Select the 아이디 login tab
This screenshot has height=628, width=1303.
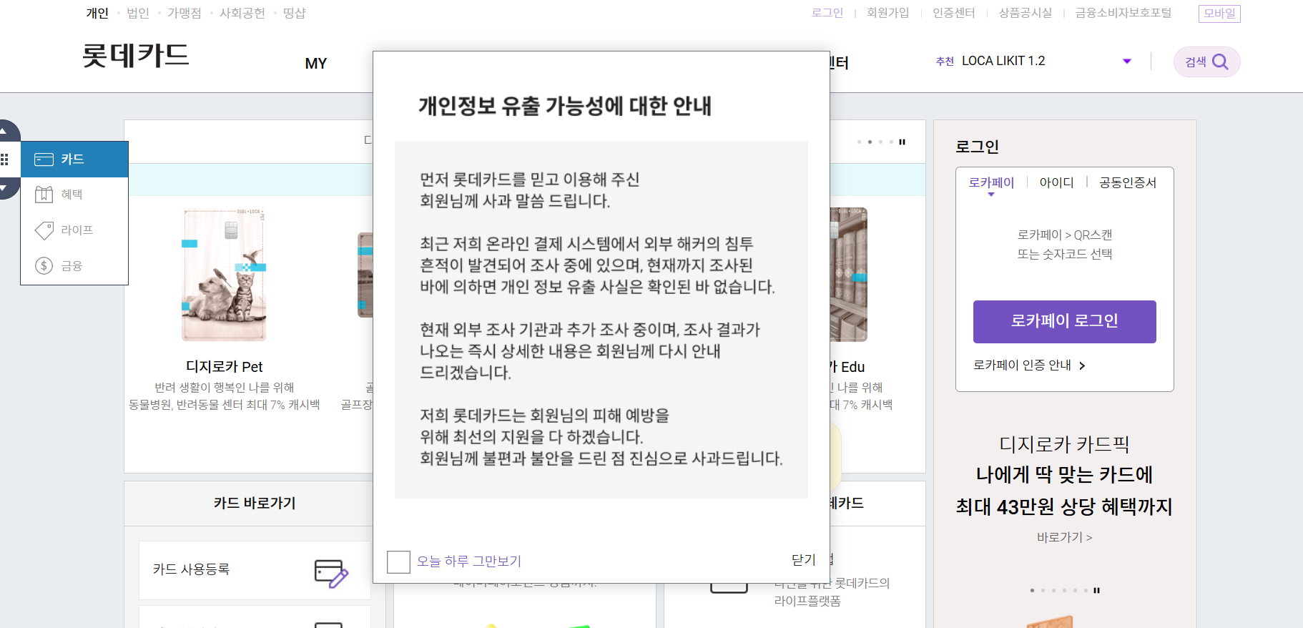1056,182
